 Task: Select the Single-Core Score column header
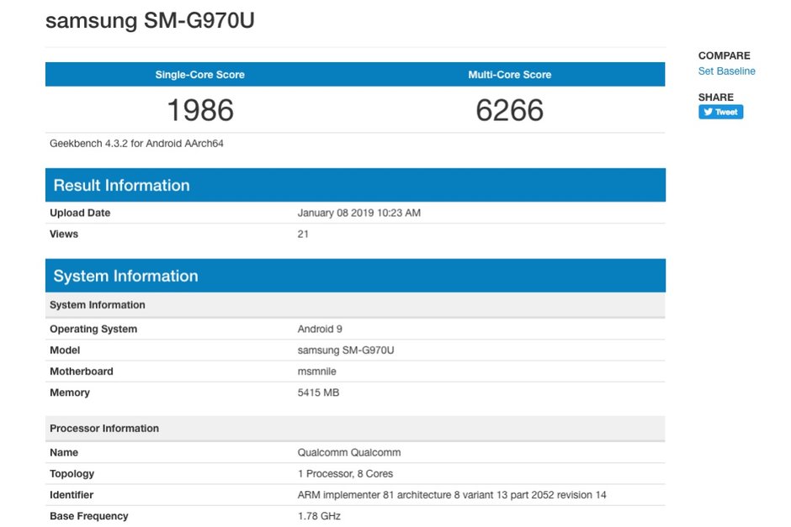199,75
